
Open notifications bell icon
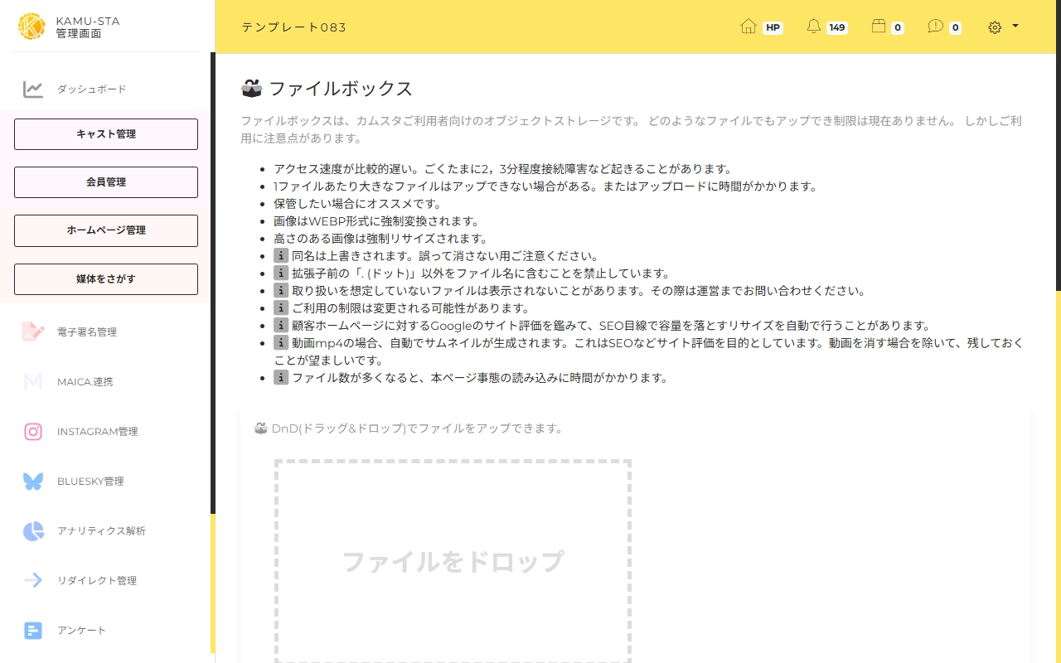(814, 27)
